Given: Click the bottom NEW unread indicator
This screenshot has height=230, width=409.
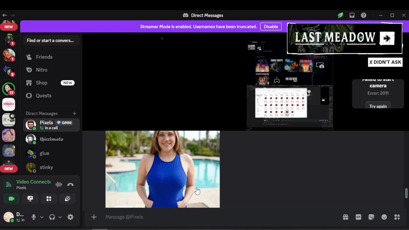Looking at the screenshot, I should click(x=9, y=169).
